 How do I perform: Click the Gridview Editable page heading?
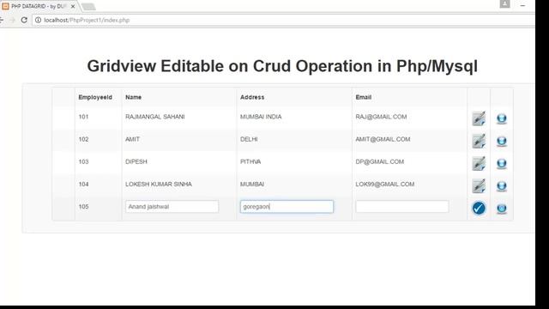click(282, 66)
